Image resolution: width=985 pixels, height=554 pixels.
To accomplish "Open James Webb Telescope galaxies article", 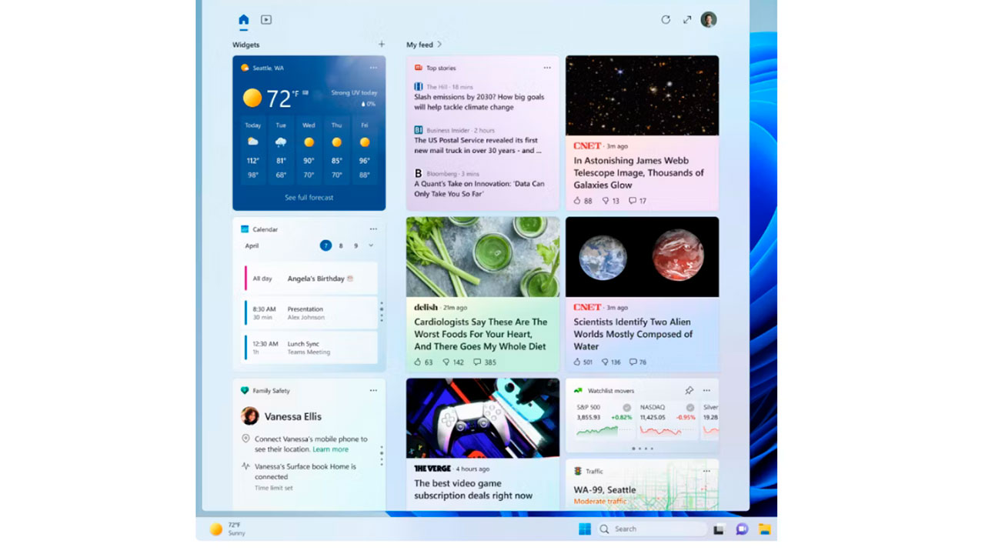I will [639, 173].
